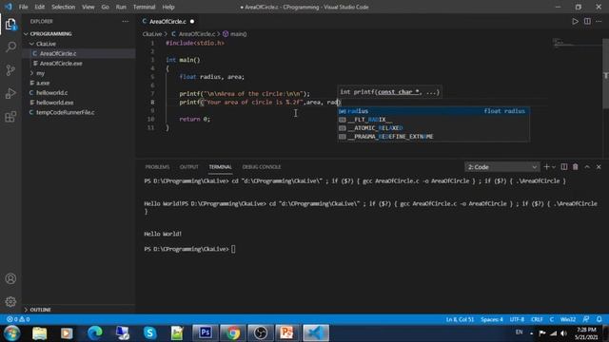Open Microsoft Edge from the taskbar
Image resolution: width=609 pixels, height=342 pixels.
tap(95, 332)
